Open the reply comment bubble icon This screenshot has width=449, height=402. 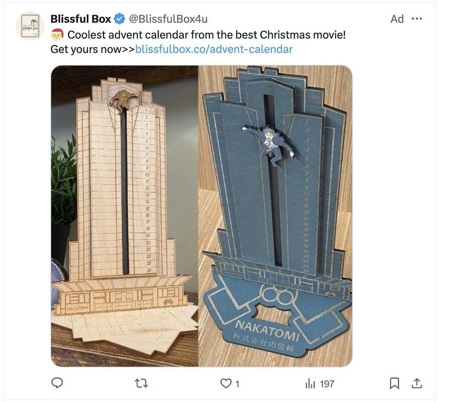[57, 383]
